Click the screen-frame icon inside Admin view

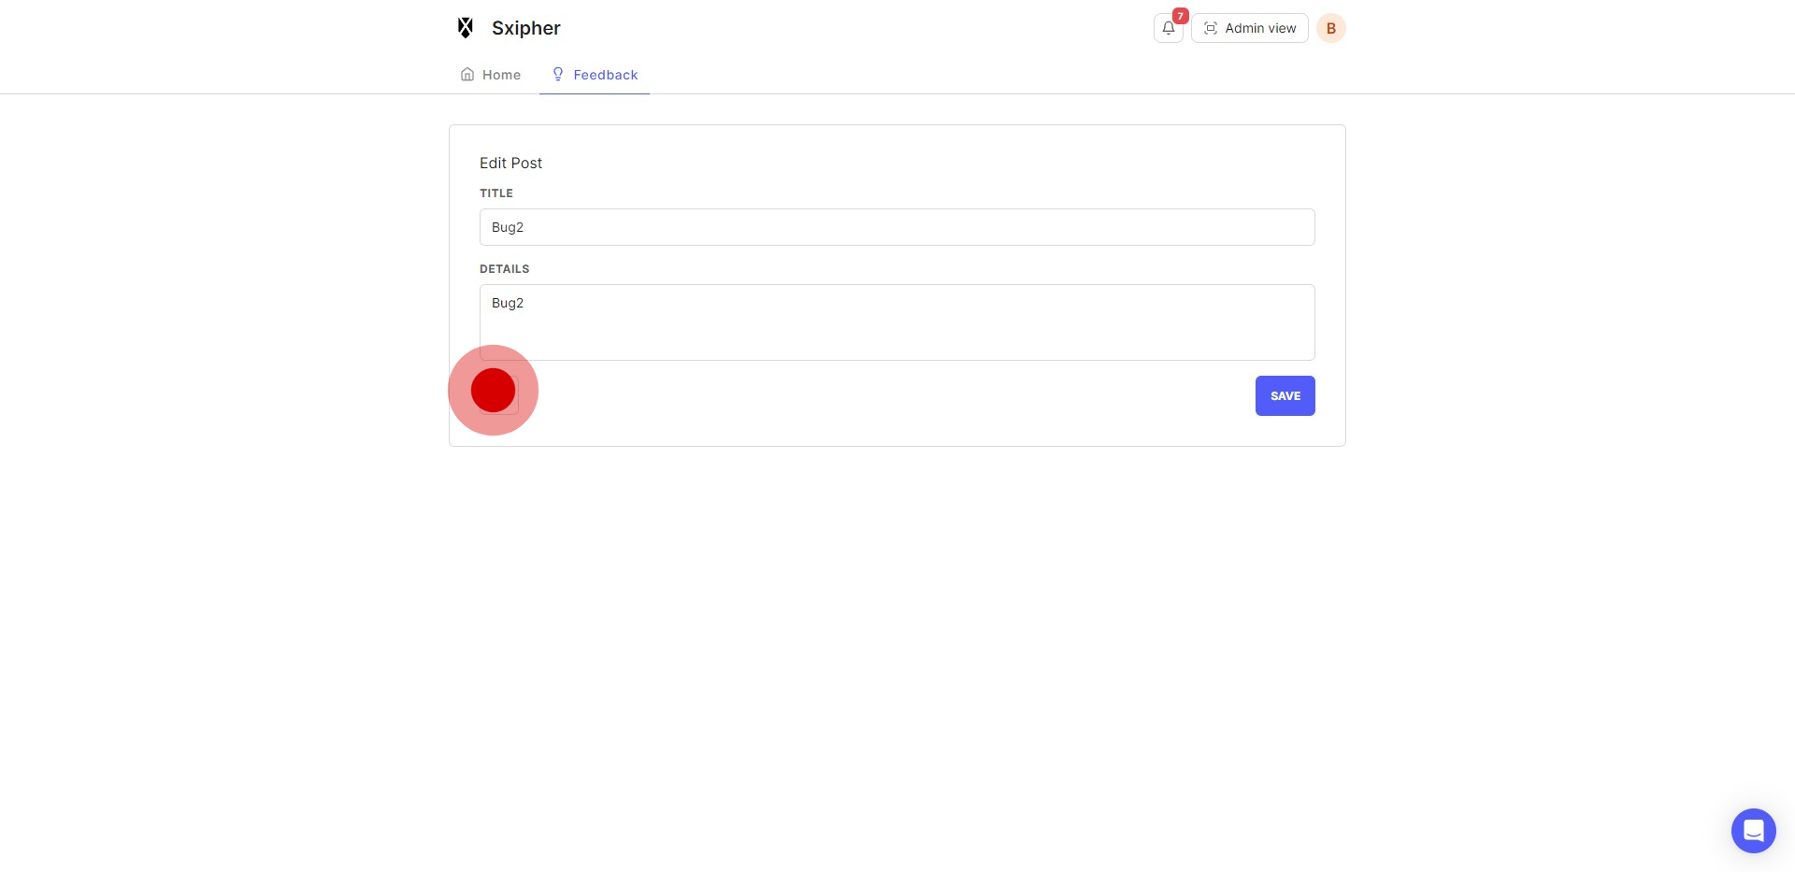[x=1212, y=28]
